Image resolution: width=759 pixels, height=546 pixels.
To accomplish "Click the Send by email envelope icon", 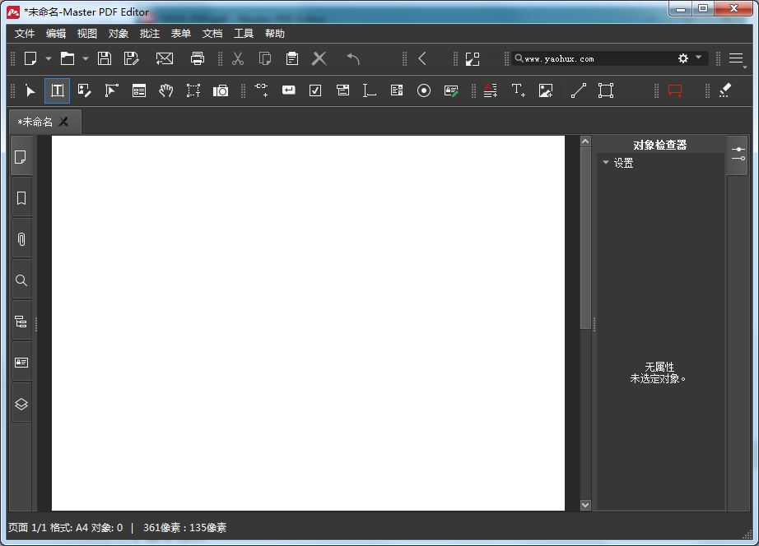I will point(165,58).
